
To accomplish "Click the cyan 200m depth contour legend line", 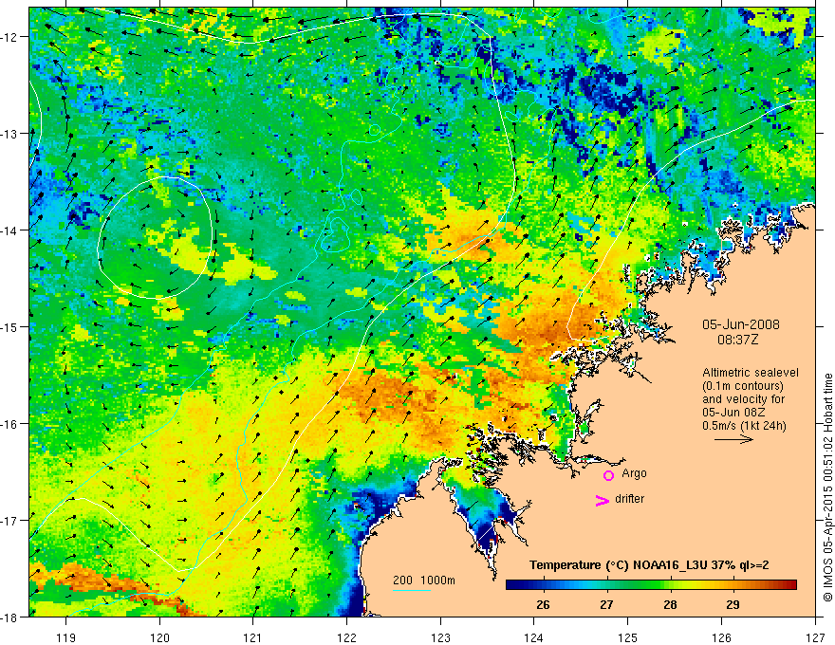I will point(412,590).
